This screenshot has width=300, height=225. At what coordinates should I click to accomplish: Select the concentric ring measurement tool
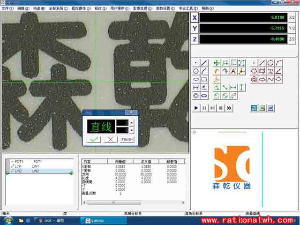point(195,96)
